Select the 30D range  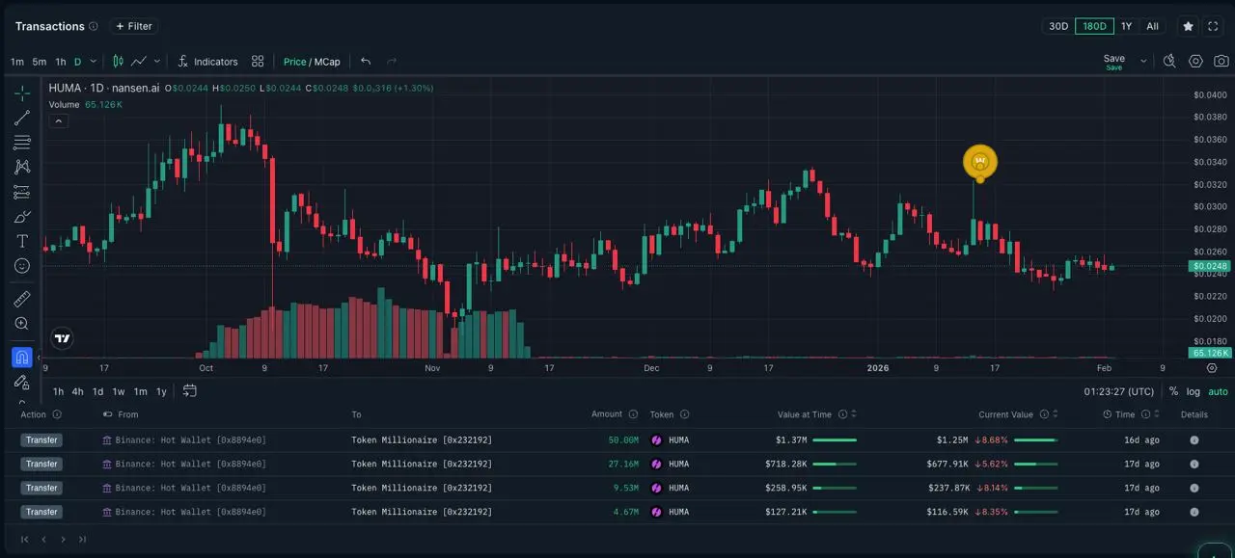[x=1058, y=26]
